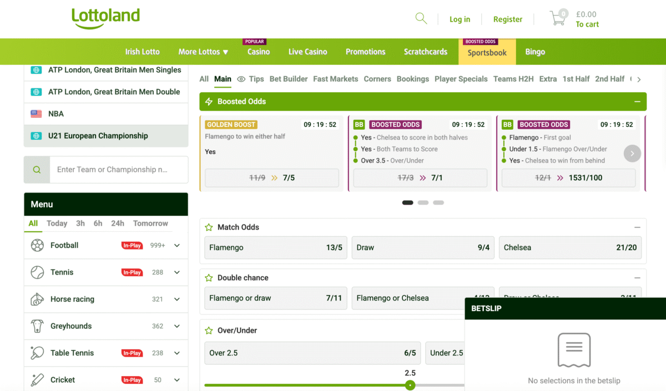Image resolution: width=666 pixels, height=391 pixels.
Task: Click the lightning bolt Boosted Odds icon
Action: (x=209, y=101)
